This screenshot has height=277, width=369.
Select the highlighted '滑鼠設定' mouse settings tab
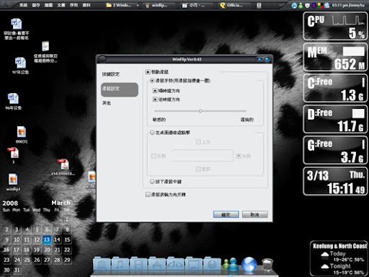120,89
